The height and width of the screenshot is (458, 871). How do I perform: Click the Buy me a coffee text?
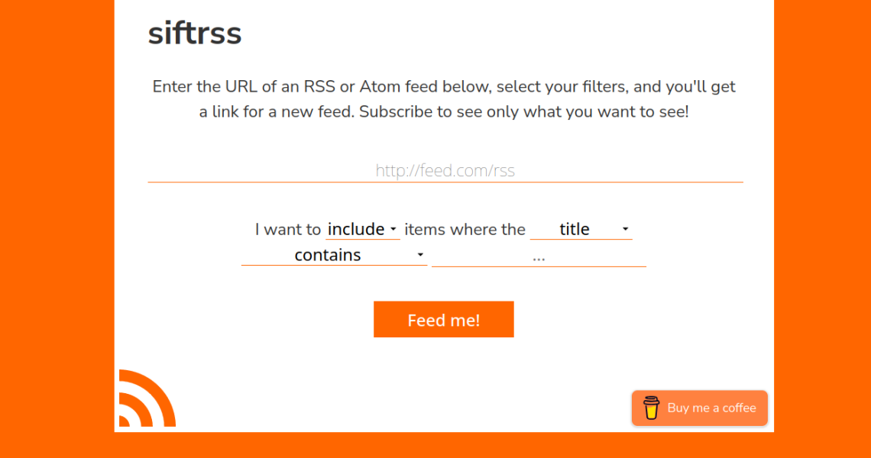point(711,408)
